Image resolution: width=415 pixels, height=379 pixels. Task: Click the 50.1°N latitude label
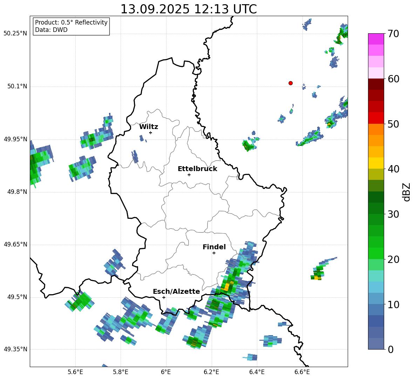(x=17, y=87)
